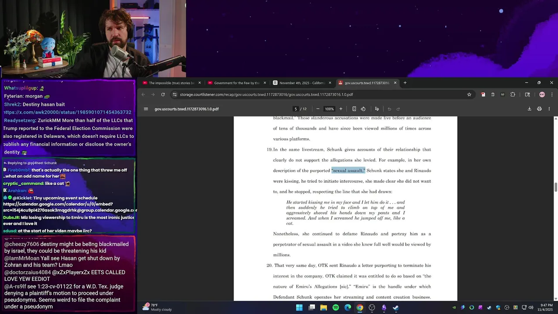Close the gov.uscourts.txwd PDF tab

395,83
